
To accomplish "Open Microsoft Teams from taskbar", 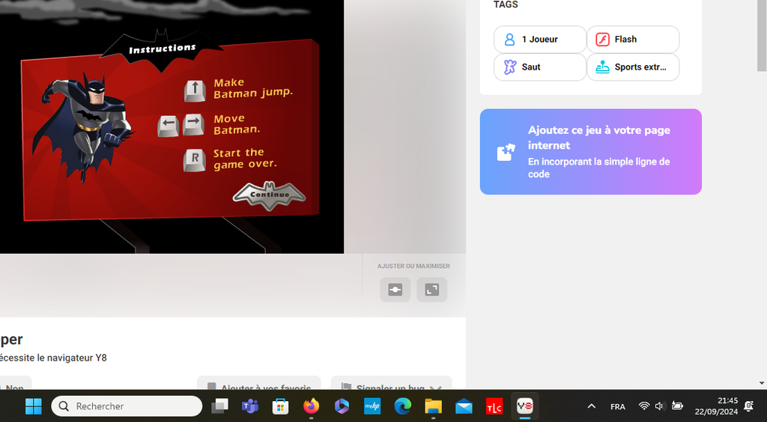I will click(250, 406).
